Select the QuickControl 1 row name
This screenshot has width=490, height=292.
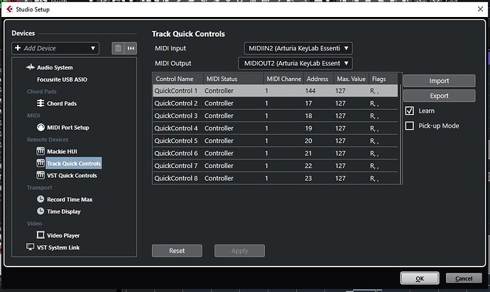tap(176, 91)
